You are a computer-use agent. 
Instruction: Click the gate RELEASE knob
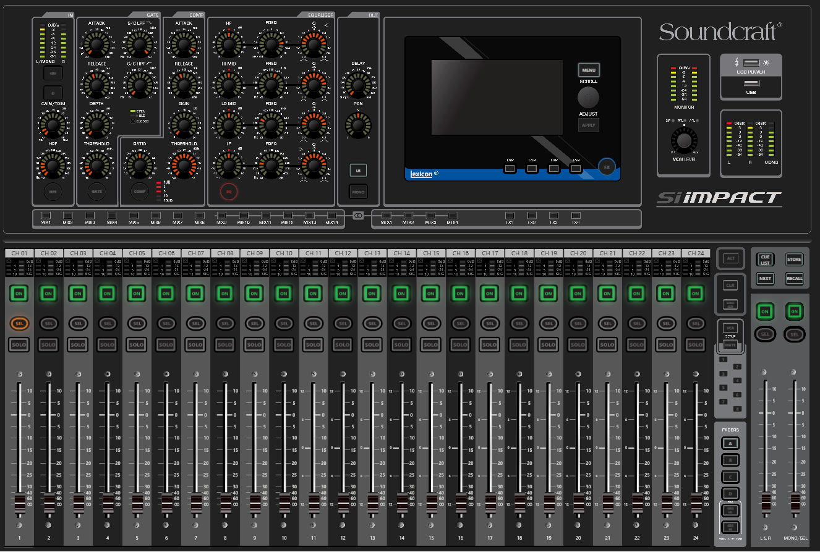coord(96,84)
